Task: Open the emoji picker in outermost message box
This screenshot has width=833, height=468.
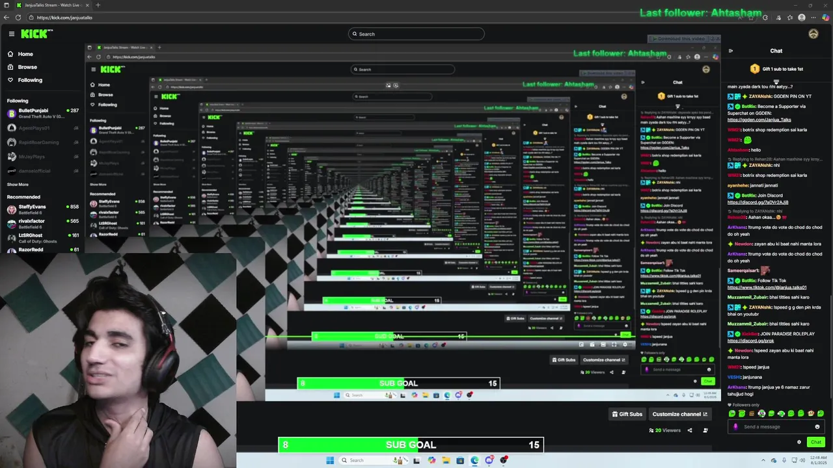Action: [x=817, y=427]
